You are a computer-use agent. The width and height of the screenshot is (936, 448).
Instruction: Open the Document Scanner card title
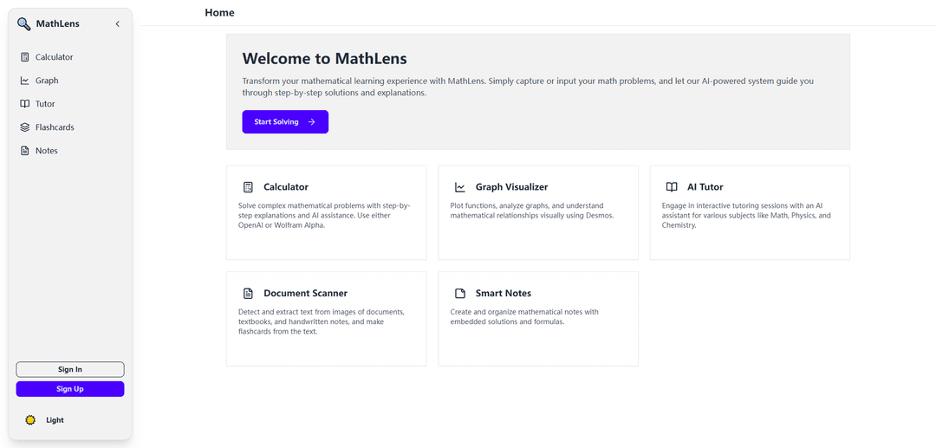pyautogui.click(x=306, y=294)
